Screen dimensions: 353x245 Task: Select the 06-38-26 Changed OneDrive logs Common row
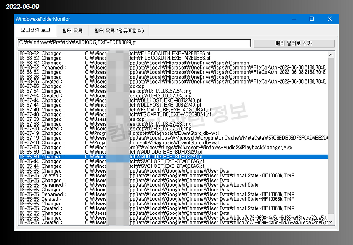click(173, 77)
